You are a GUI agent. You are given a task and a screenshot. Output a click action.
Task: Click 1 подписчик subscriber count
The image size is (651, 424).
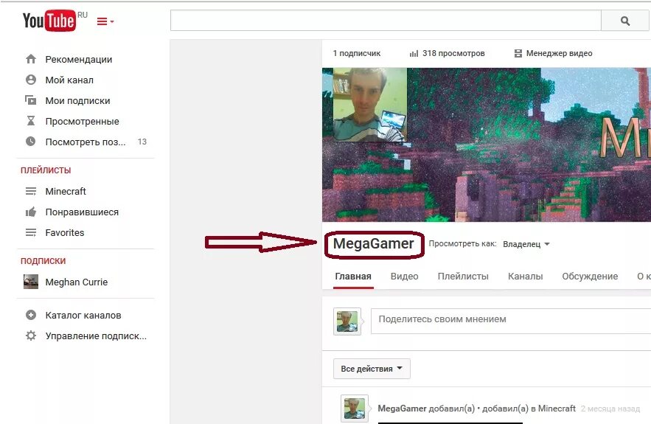pyautogui.click(x=357, y=54)
